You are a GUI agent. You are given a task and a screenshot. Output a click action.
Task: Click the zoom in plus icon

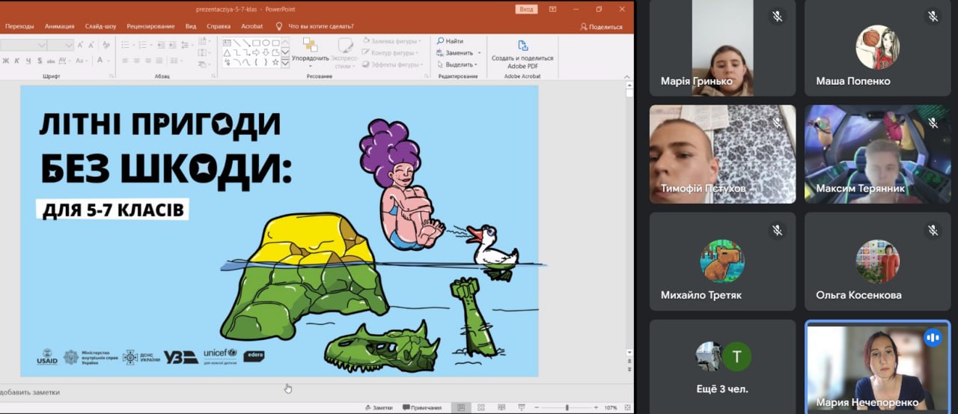click(596, 407)
